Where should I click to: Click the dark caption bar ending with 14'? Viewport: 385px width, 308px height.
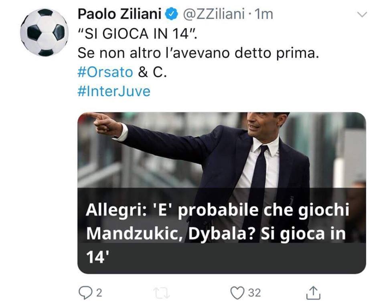click(221, 231)
